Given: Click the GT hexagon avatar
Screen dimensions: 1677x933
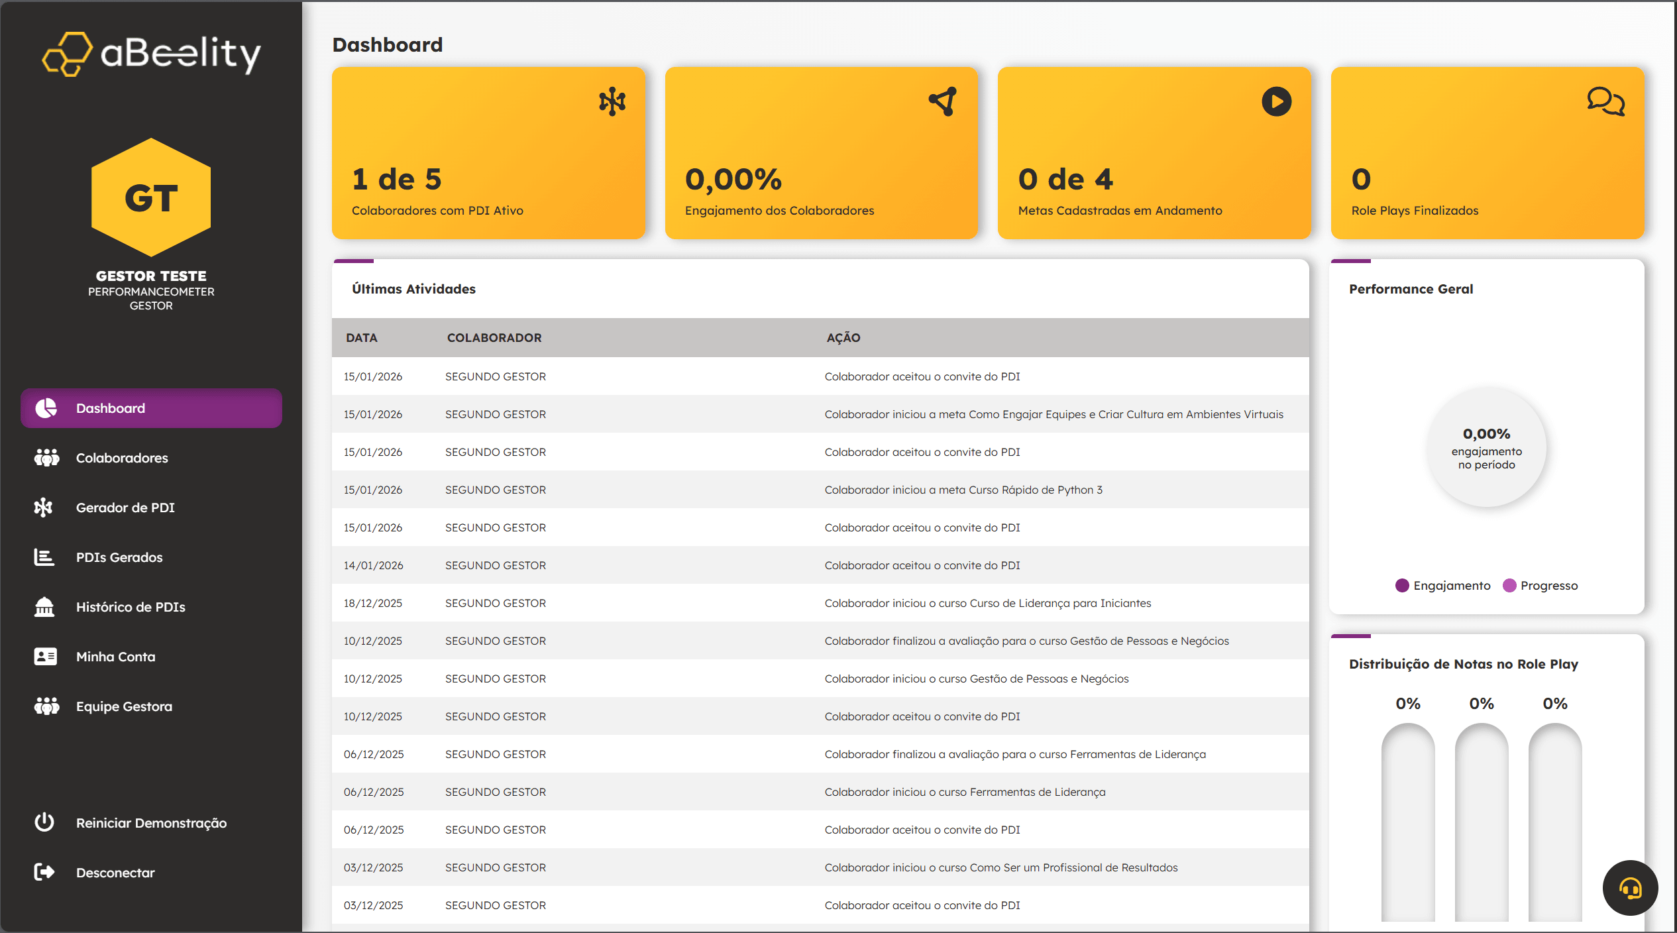Looking at the screenshot, I should point(151,197).
